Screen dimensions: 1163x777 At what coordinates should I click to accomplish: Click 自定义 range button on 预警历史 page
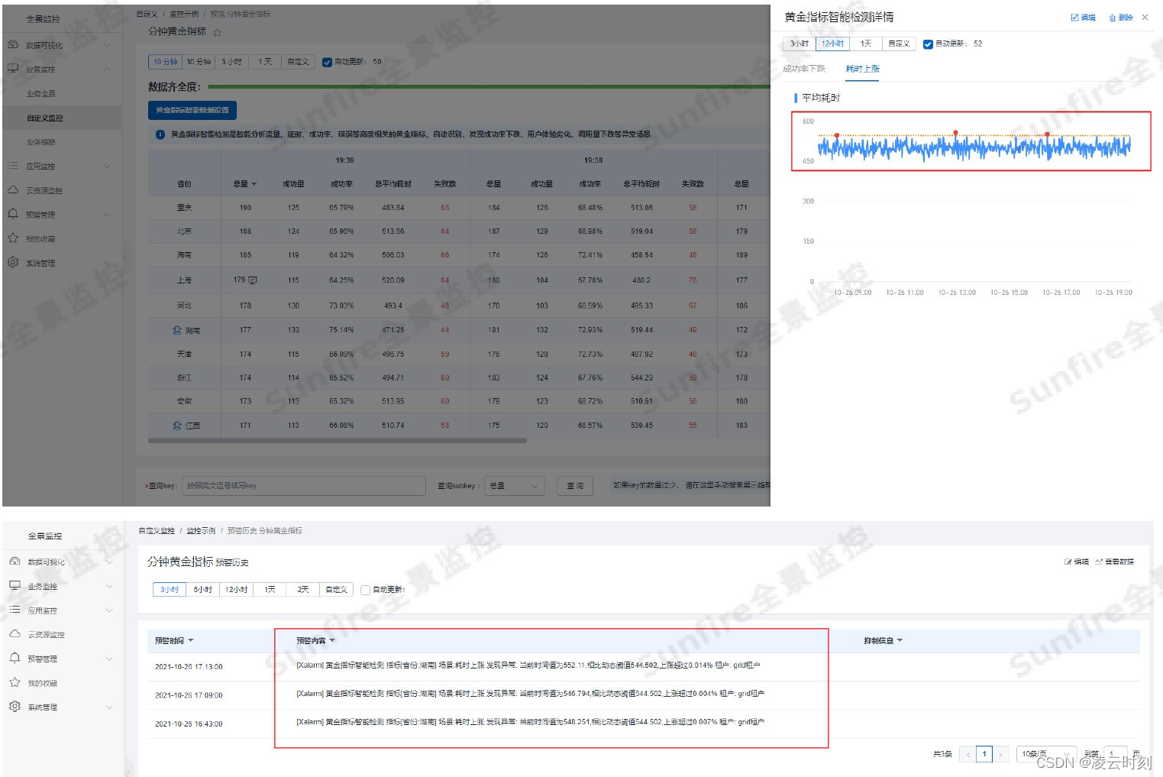[x=336, y=589]
